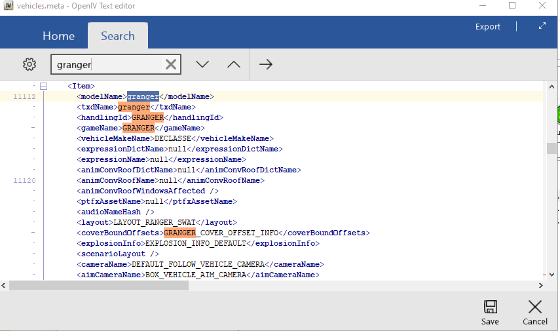Jump to previous match with up chevron
This screenshot has height=331, width=560.
click(234, 64)
